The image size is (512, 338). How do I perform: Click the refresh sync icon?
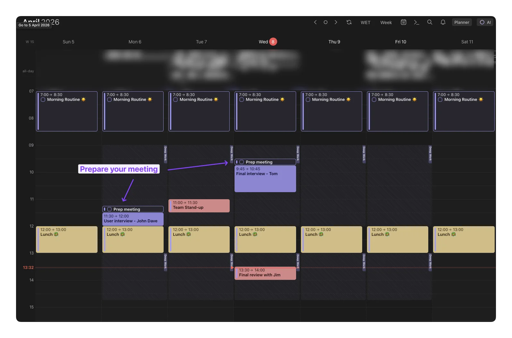pos(349,22)
